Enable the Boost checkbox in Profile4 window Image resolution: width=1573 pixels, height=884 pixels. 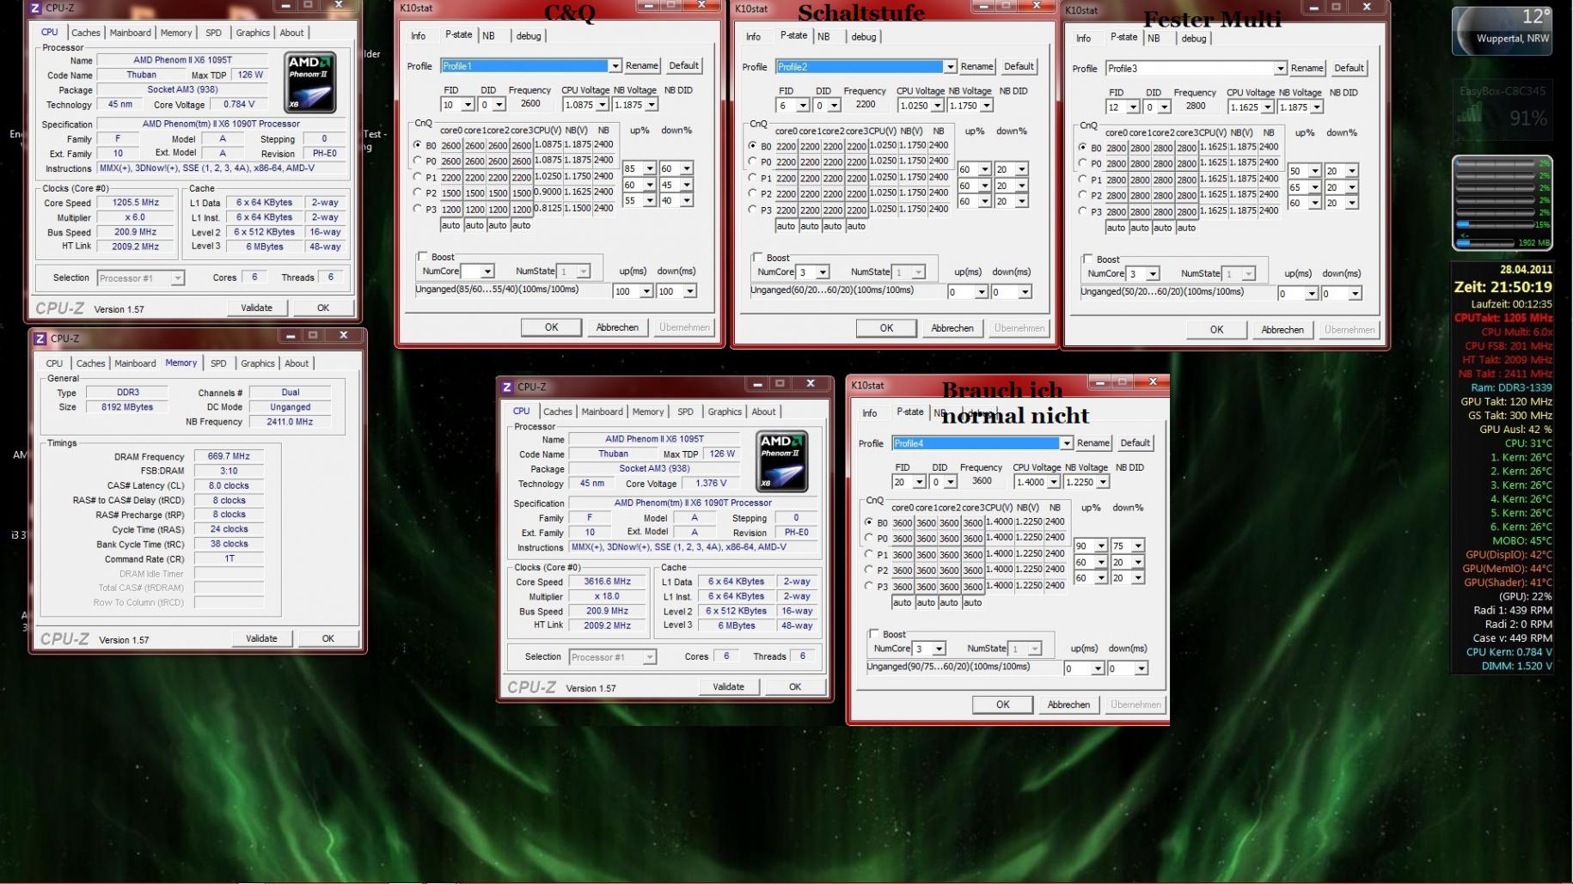point(874,634)
